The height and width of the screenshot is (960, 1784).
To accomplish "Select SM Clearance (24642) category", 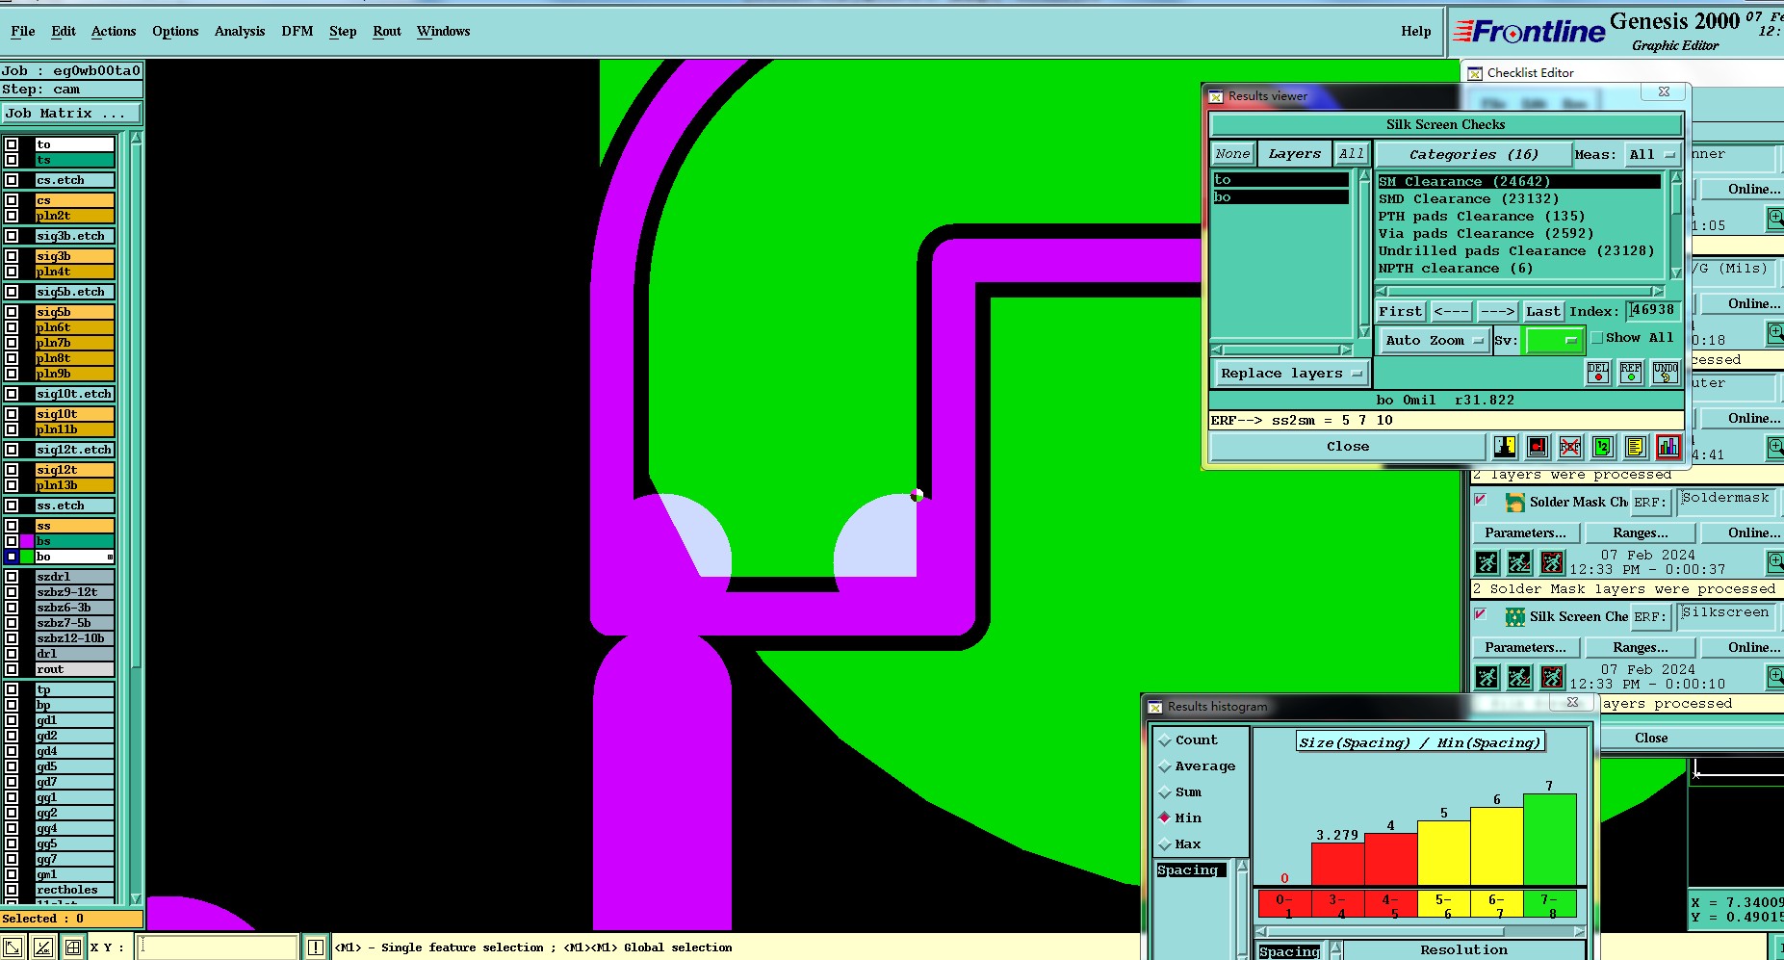I will click(1518, 181).
